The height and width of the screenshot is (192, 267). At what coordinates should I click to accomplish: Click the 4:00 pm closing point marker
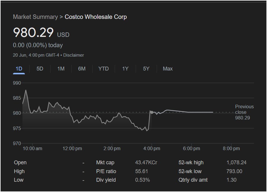click(x=152, y=112)
